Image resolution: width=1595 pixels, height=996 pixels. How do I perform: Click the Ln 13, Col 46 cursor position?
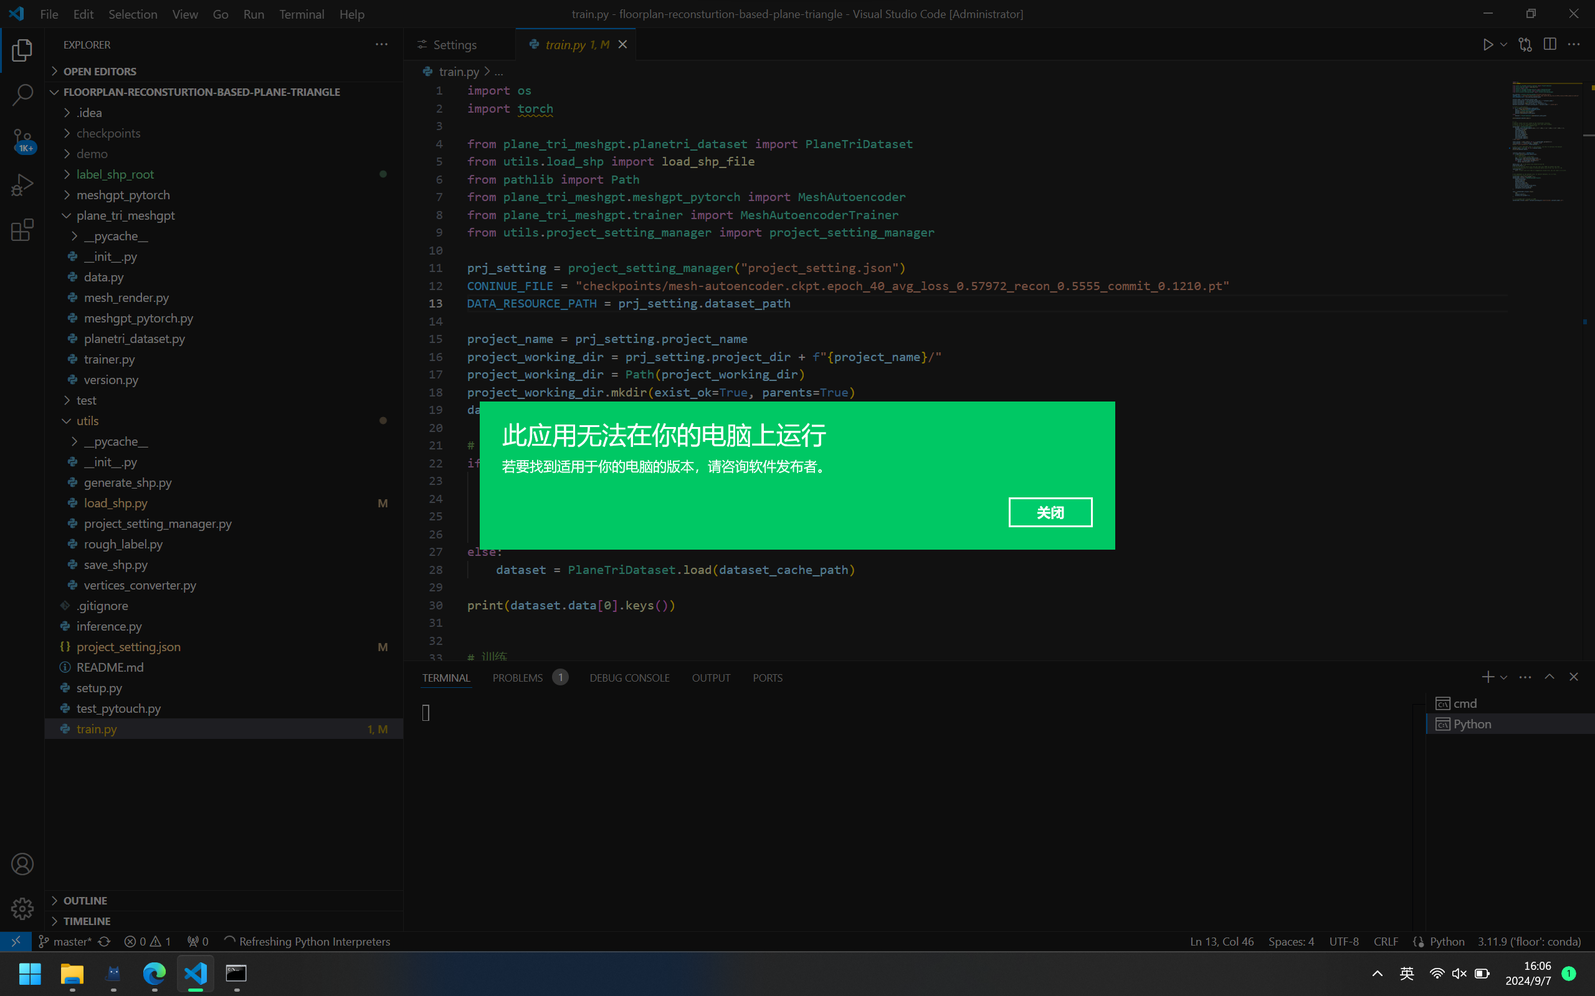[1221, 941]
